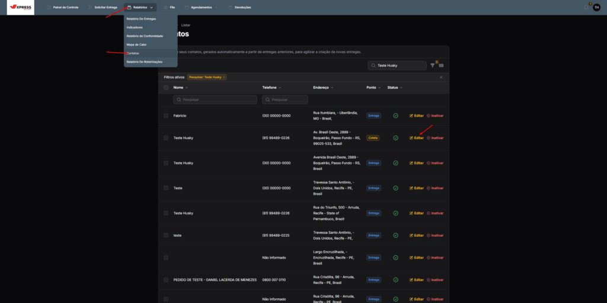Screen dimensions: 607x303
Task: Check the PEDIDO DE TESTE row checkbox
Action: tap(166, 279)
